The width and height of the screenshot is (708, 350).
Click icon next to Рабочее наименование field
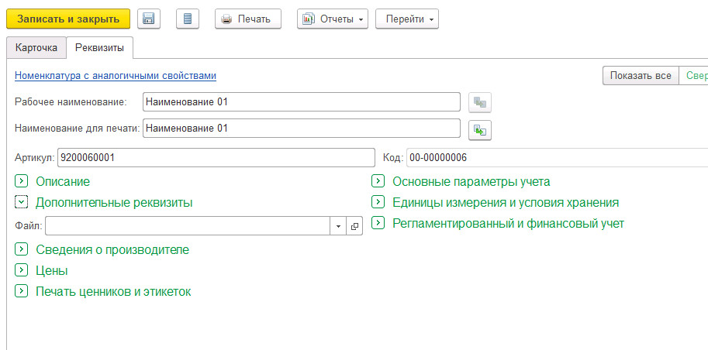[x=480, y=102]
